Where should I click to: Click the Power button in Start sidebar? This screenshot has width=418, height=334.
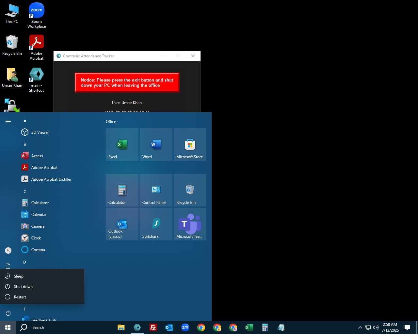[x=8, y=313]
